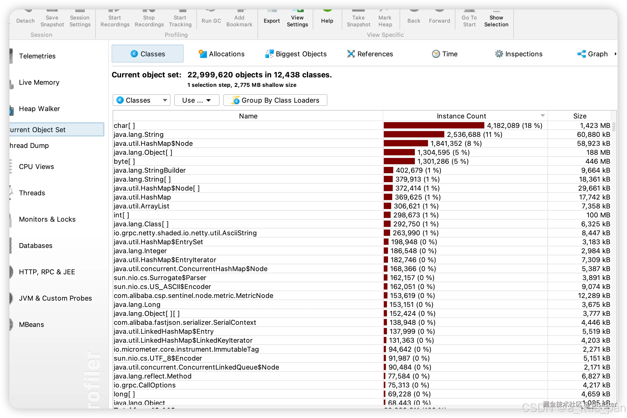627x418 pixels.
Task: Select fastjson SerialContext class row
Action: pyautogui.click(x=362, y=322)
